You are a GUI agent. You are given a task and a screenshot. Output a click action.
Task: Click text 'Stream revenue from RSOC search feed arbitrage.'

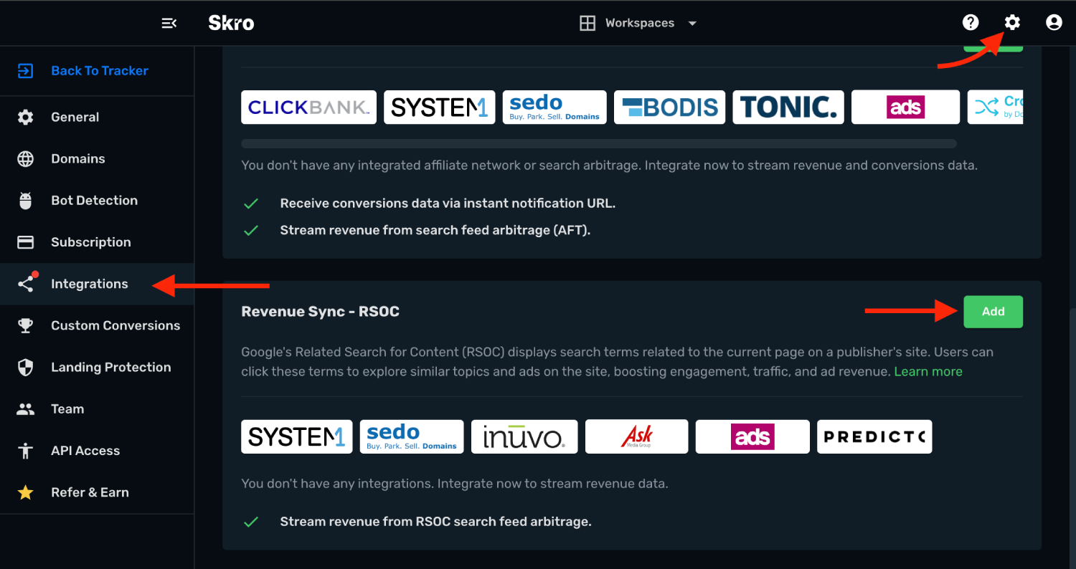pyautogui.click(x=436, y=522)
